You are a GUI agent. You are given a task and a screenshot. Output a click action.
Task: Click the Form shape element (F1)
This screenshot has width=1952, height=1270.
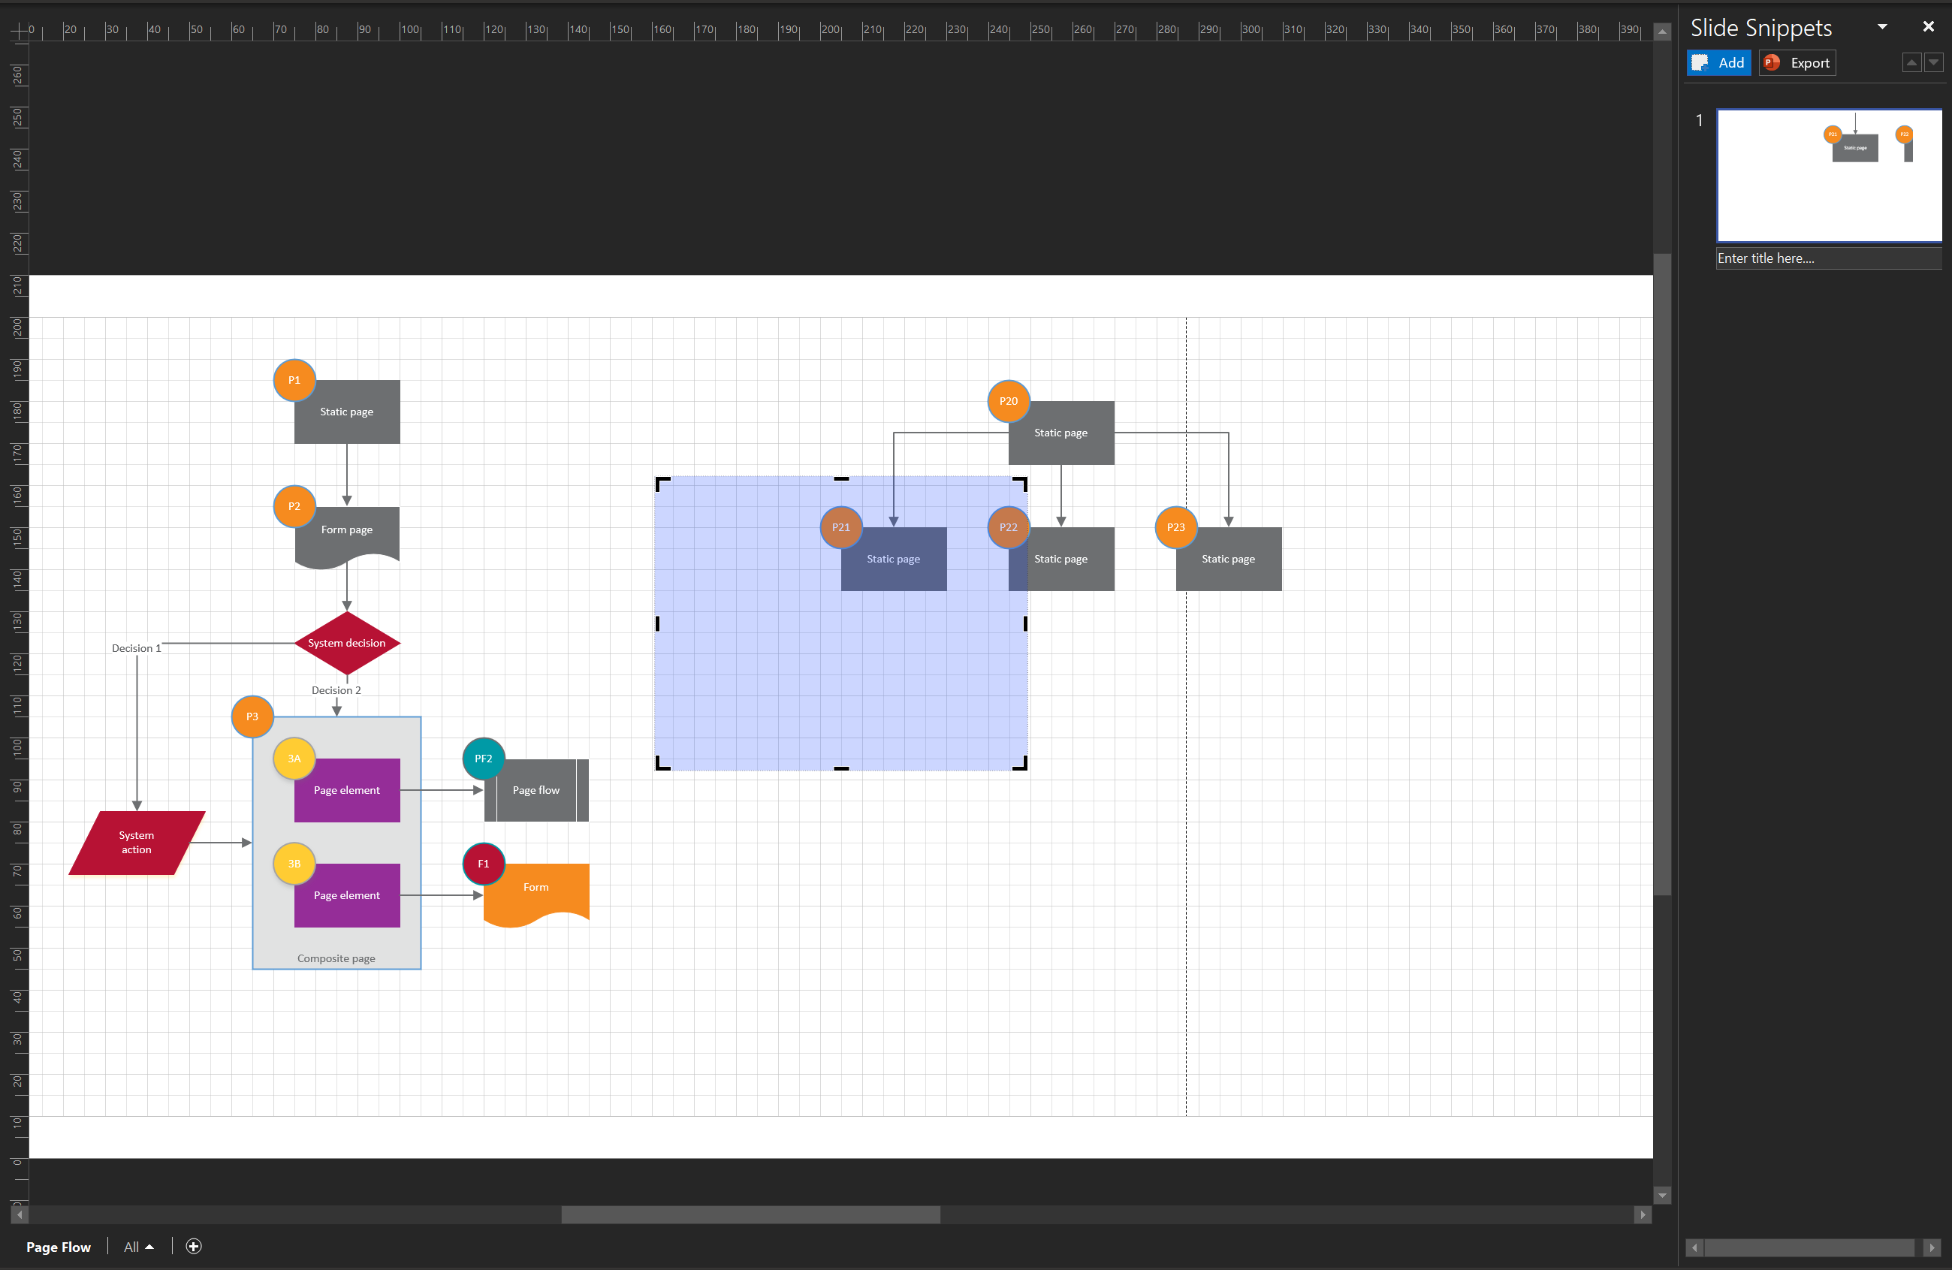538,888
